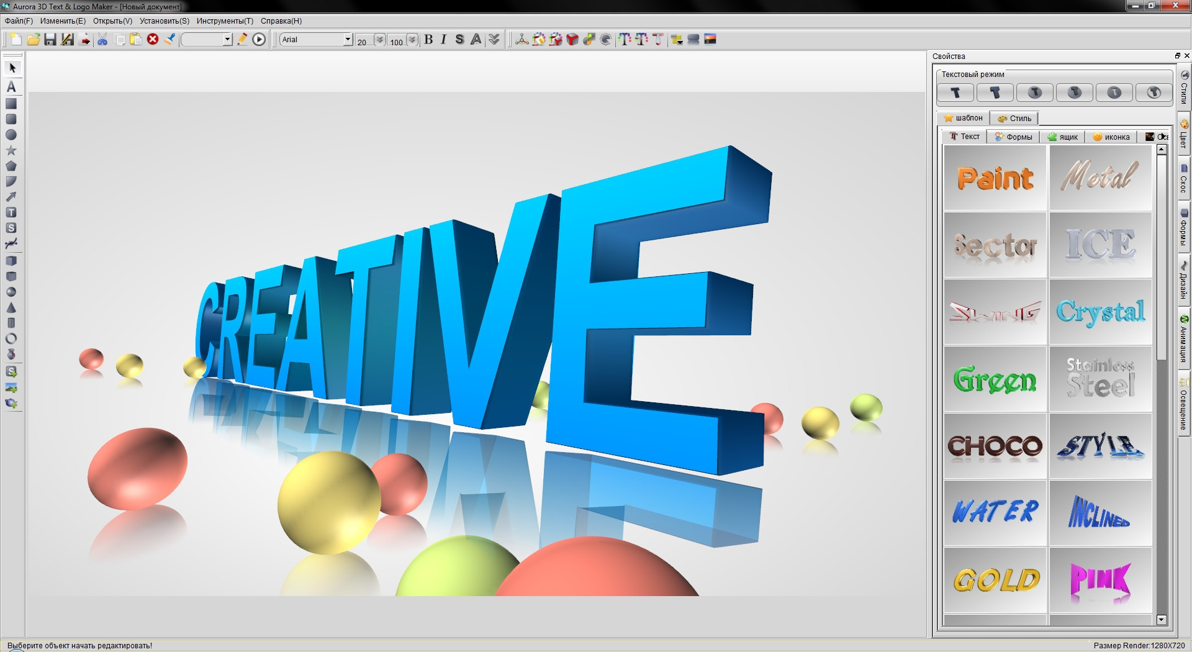Select the pentagon shape tool
This screenshot has height=652, width=1192.
pyautogui.click(x=11, y=166)
